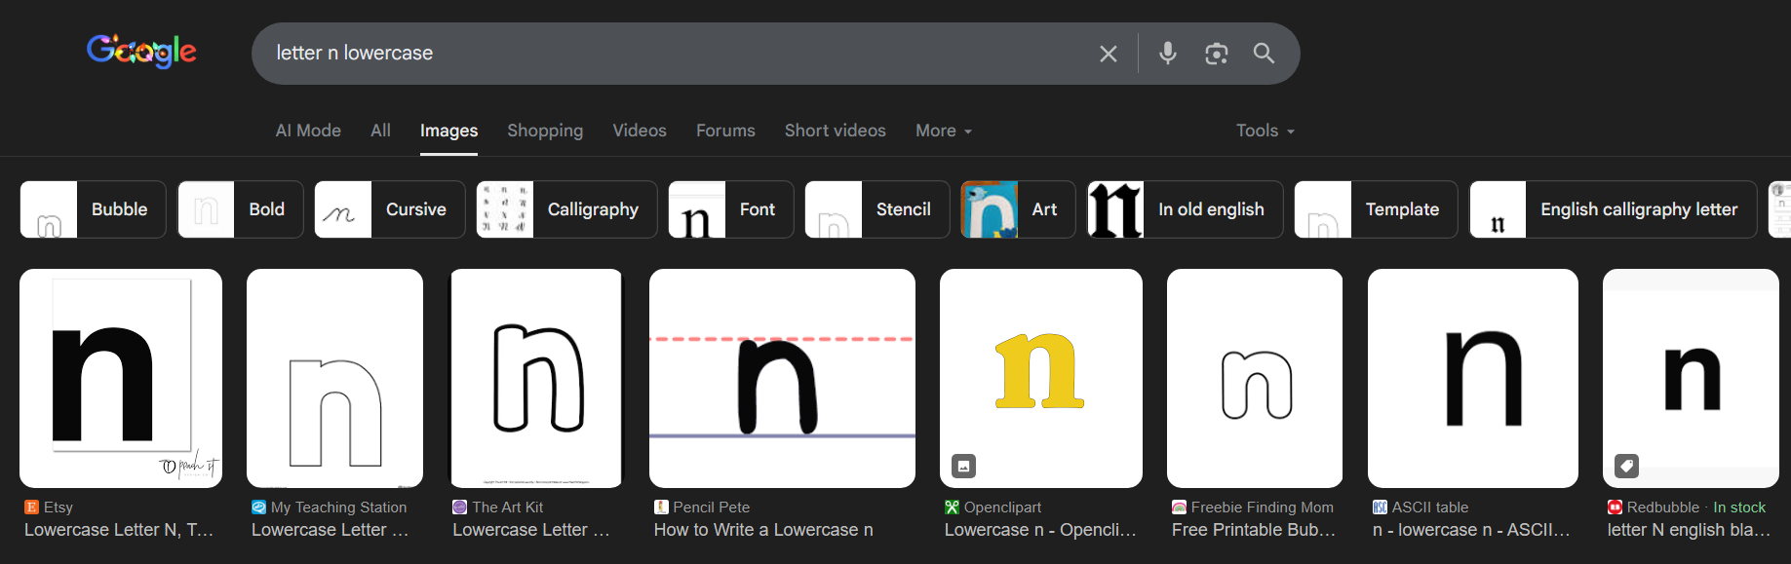Click The Art Kit favicon
This screenshot has width=1791, height=564.
(x=459, y=508)
